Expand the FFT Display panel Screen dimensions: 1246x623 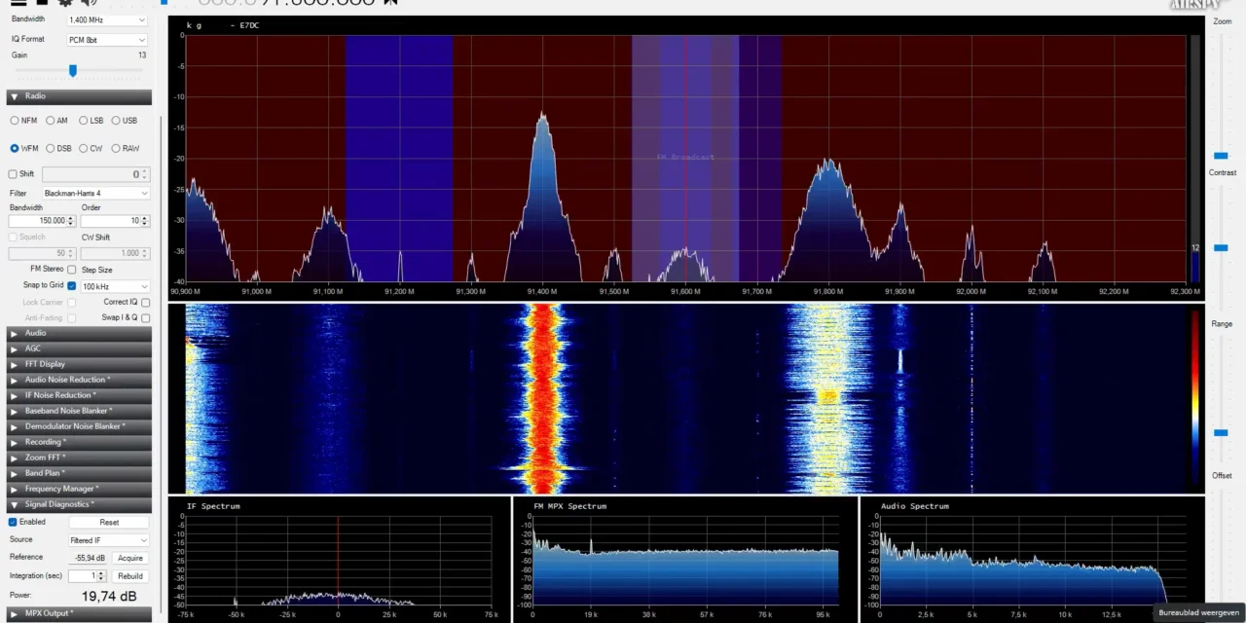[x=79, y=364]
